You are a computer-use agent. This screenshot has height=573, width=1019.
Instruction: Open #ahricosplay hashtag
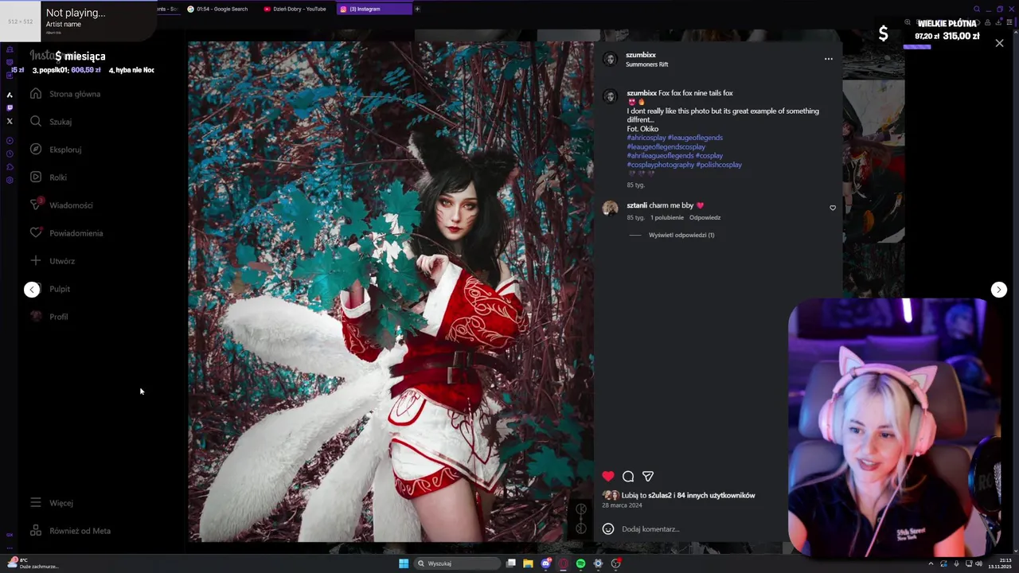click(646, 138)
